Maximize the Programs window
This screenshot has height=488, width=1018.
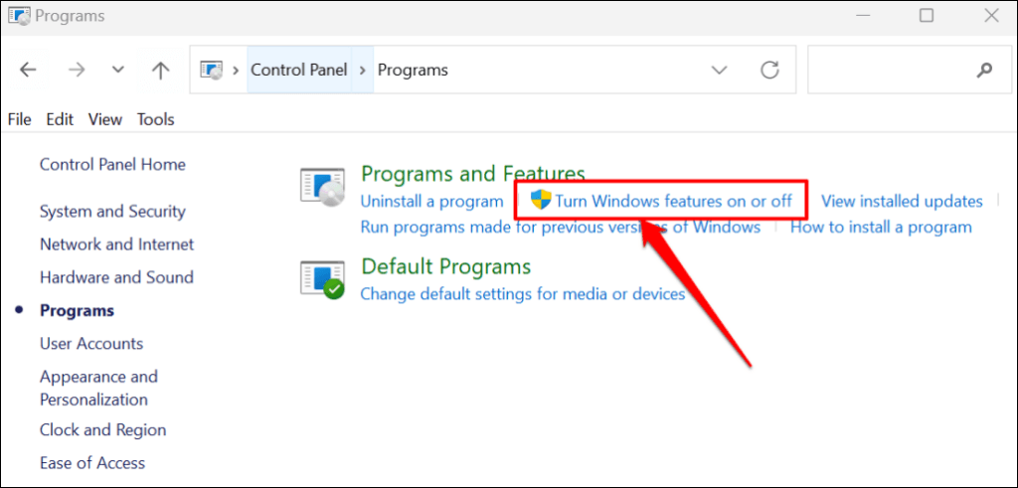point(927,16)
